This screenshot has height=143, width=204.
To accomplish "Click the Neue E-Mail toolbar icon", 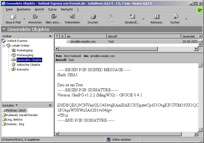I will [13, 17].
